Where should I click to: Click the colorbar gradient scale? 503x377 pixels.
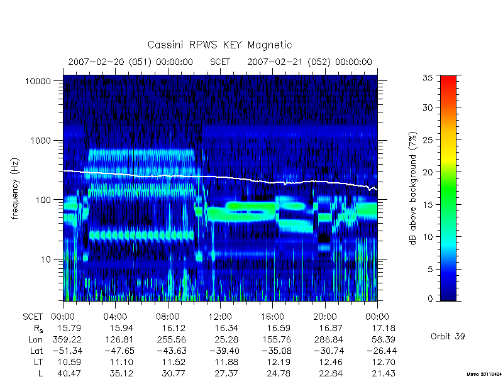point(448,188)
